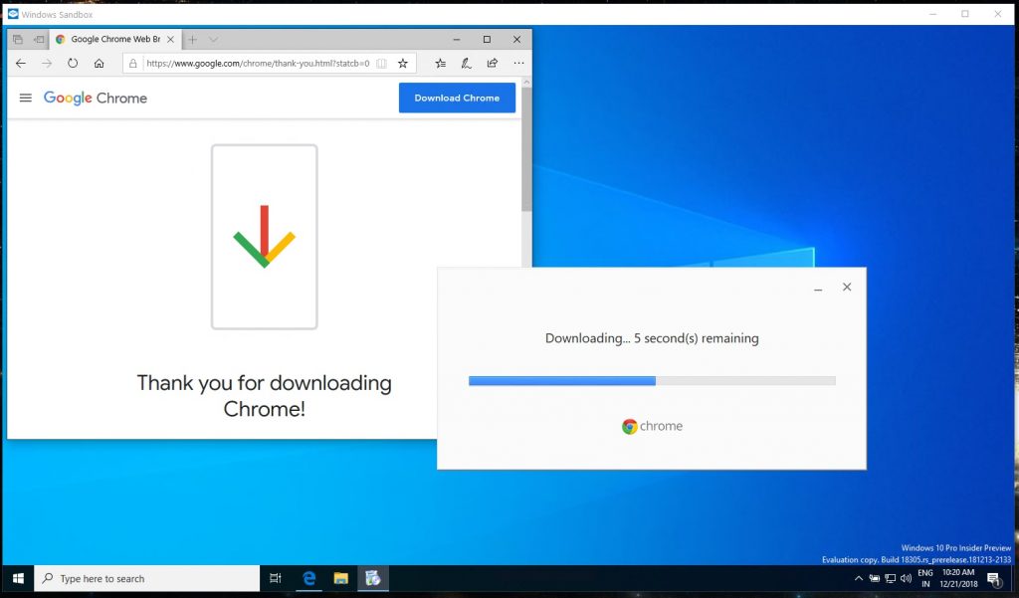
Task: Open the Windows Start menu
Action: (x=18, y=578)
